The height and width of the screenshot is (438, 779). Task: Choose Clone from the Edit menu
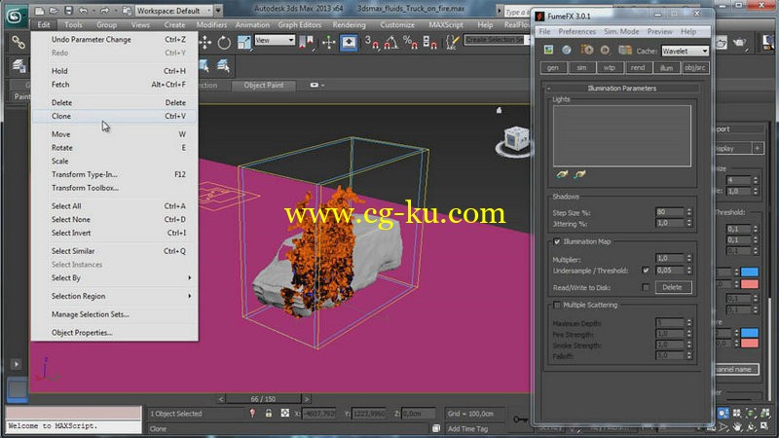[x=115, y=116]
